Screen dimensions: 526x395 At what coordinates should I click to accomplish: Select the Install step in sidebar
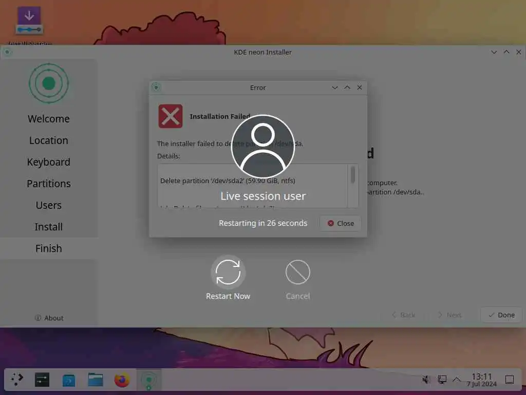click(x=49, y=227)
